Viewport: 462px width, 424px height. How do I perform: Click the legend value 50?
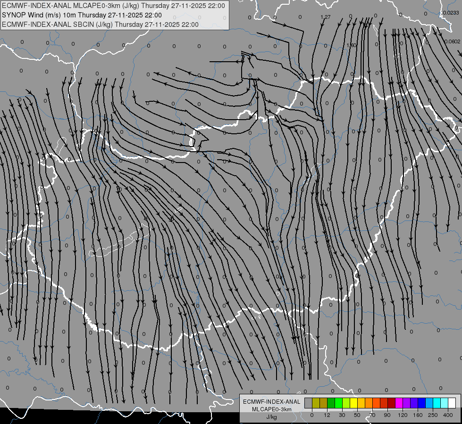pos(357,415)
